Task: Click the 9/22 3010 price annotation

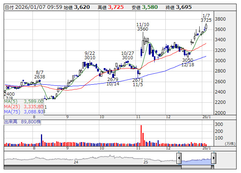Action: [90, 55]
